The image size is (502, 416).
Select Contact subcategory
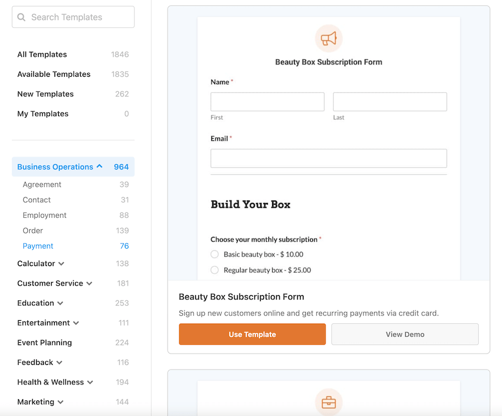pos(36,200)
